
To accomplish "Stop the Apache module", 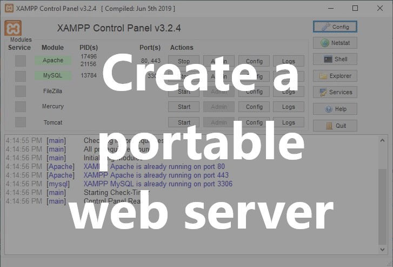I will point(184,61).
